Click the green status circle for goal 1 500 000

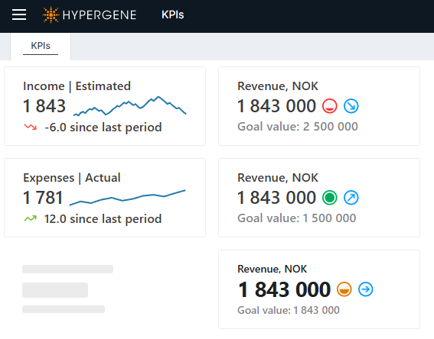pos(330,198)
